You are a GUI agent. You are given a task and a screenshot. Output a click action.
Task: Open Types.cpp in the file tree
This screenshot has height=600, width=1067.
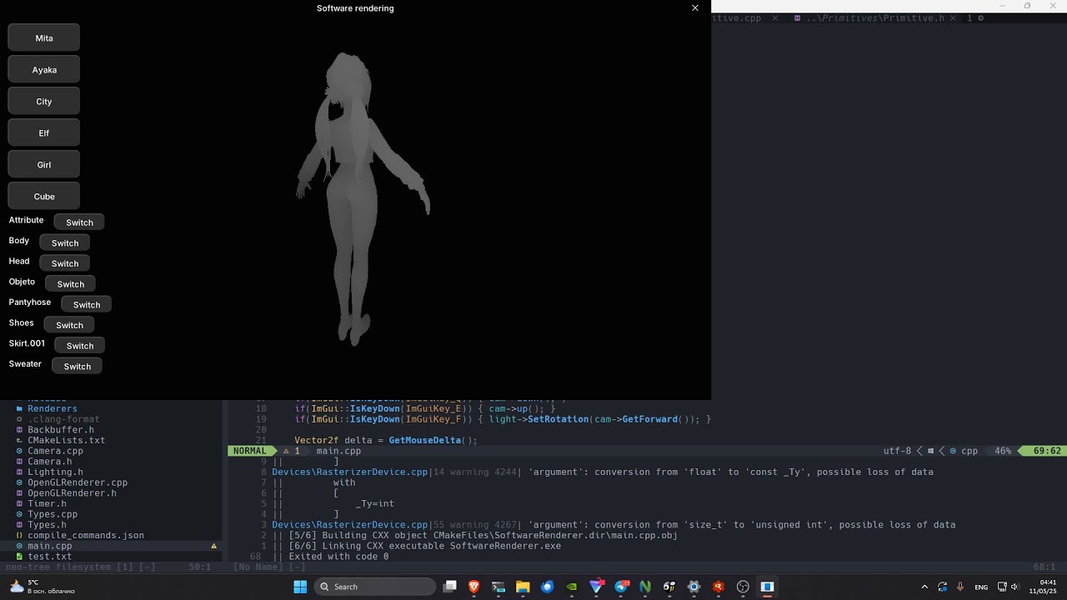52,514
